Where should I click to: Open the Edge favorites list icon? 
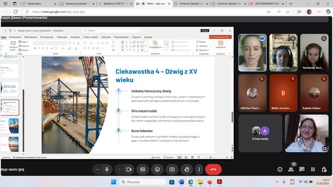tap(299, 12)
